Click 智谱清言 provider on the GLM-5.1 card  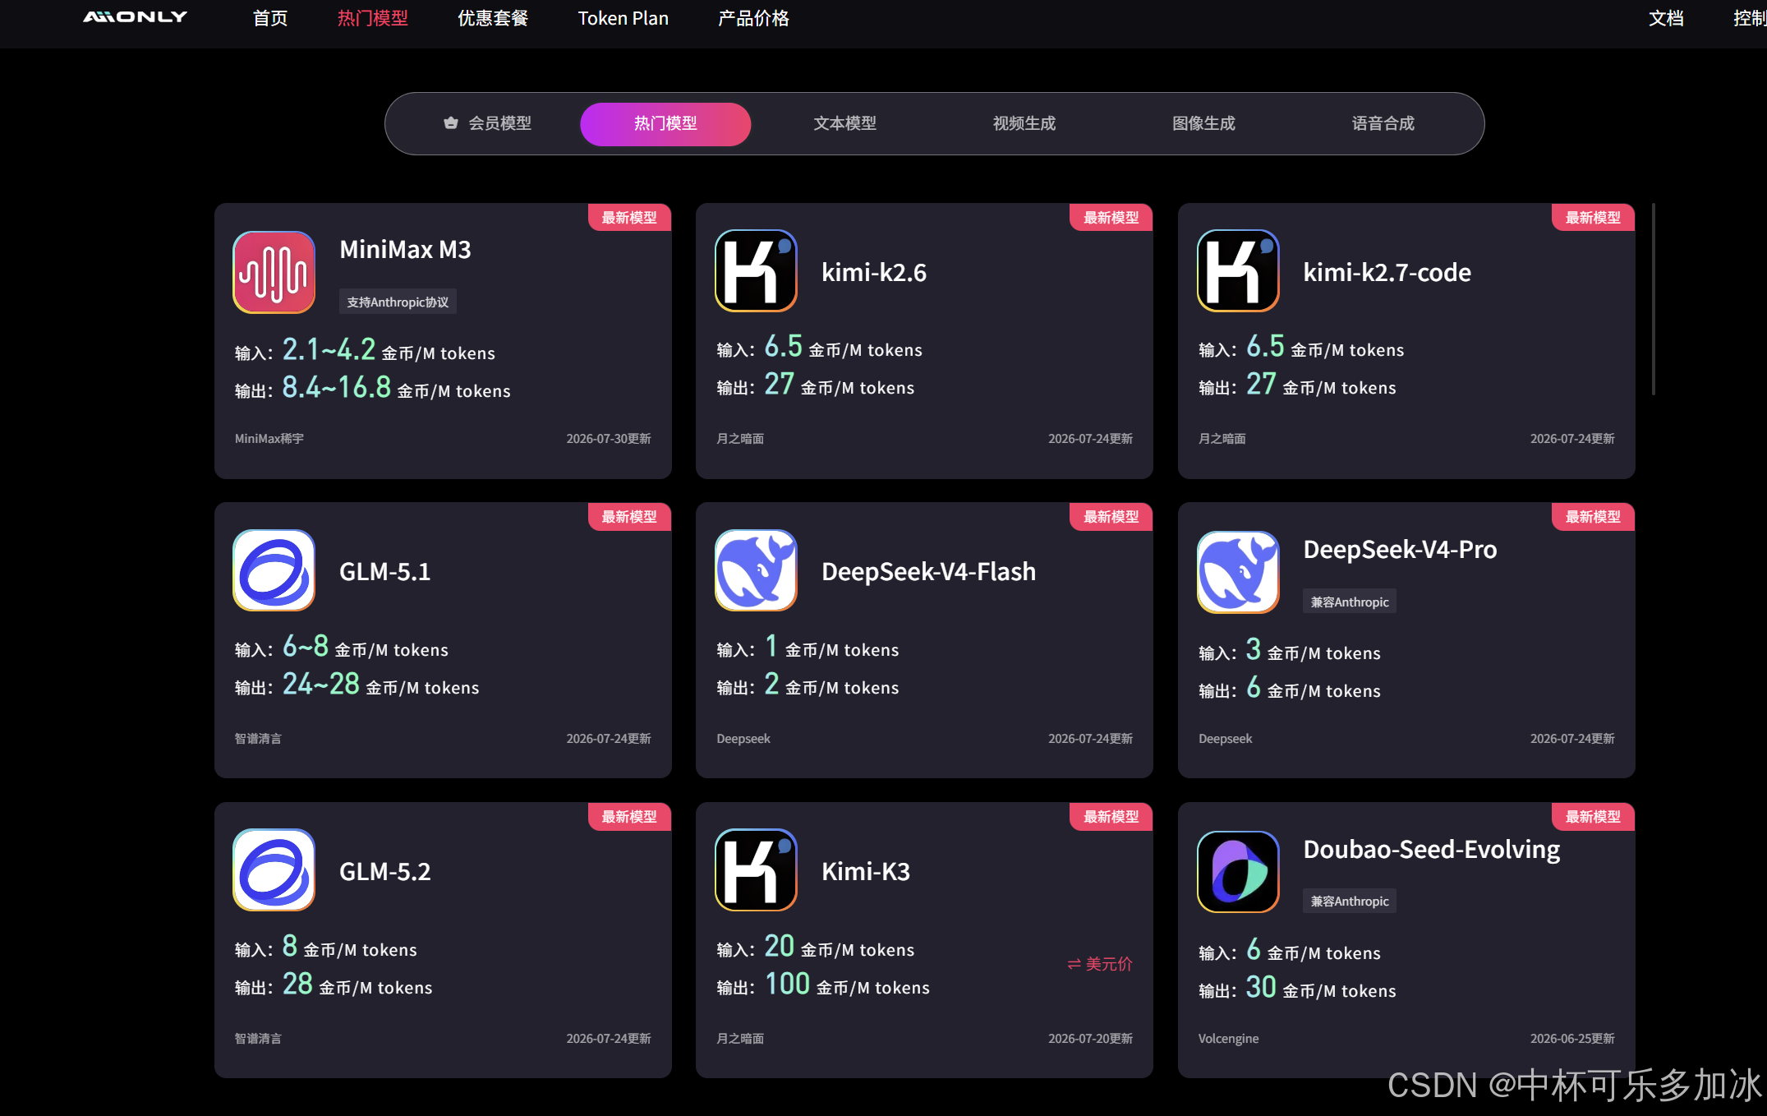(258, 738)
